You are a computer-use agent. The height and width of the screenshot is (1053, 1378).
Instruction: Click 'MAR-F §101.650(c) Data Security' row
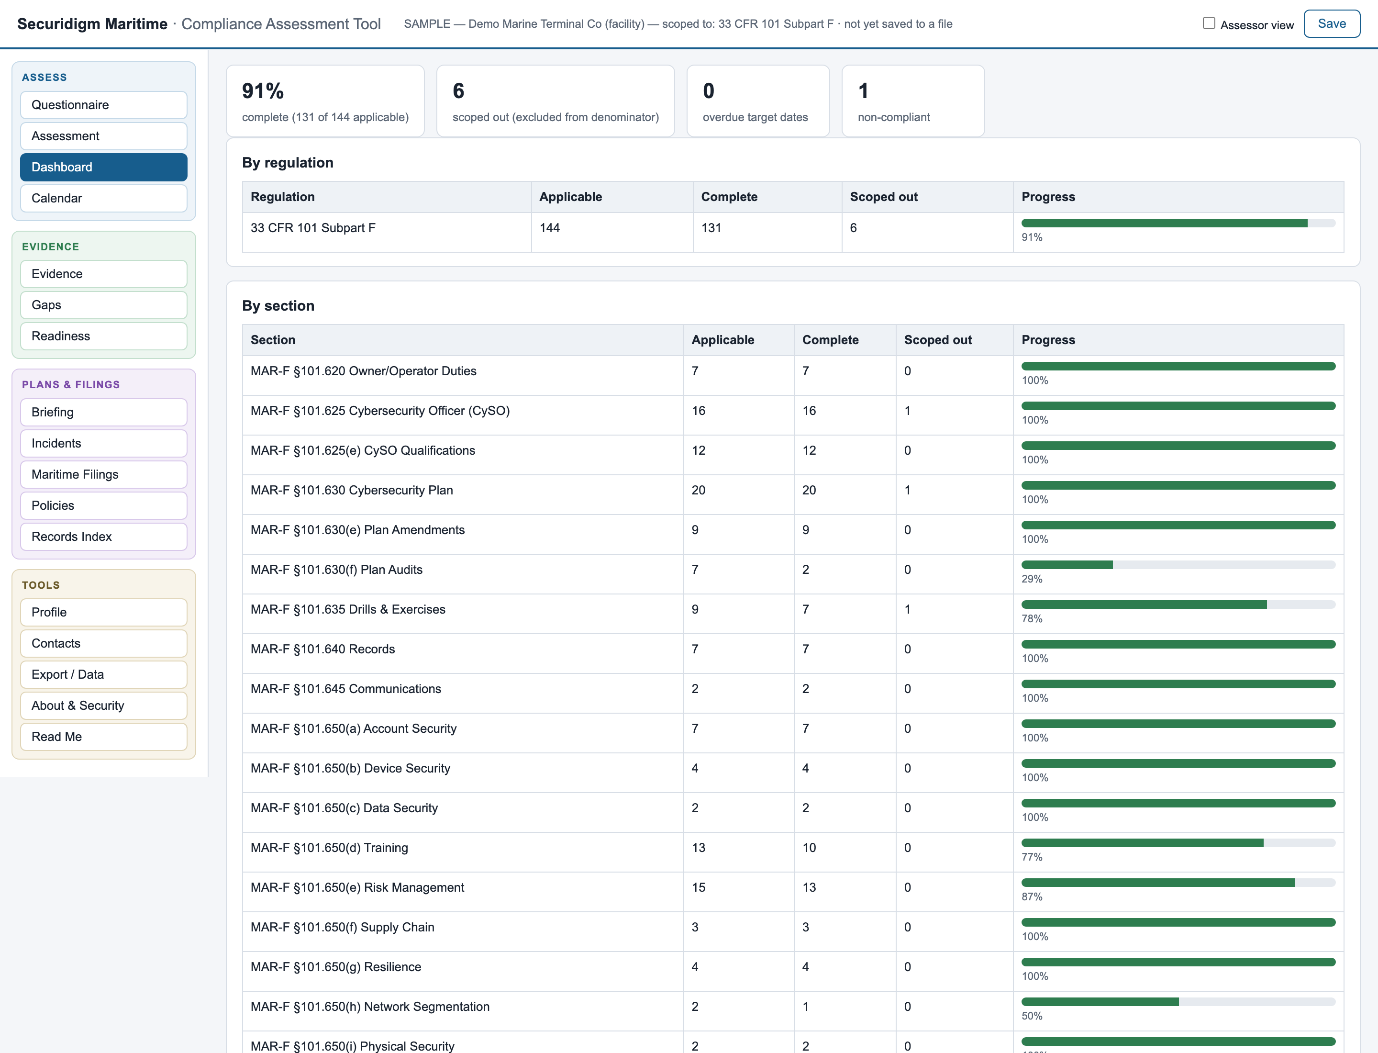tap(793, 812)
